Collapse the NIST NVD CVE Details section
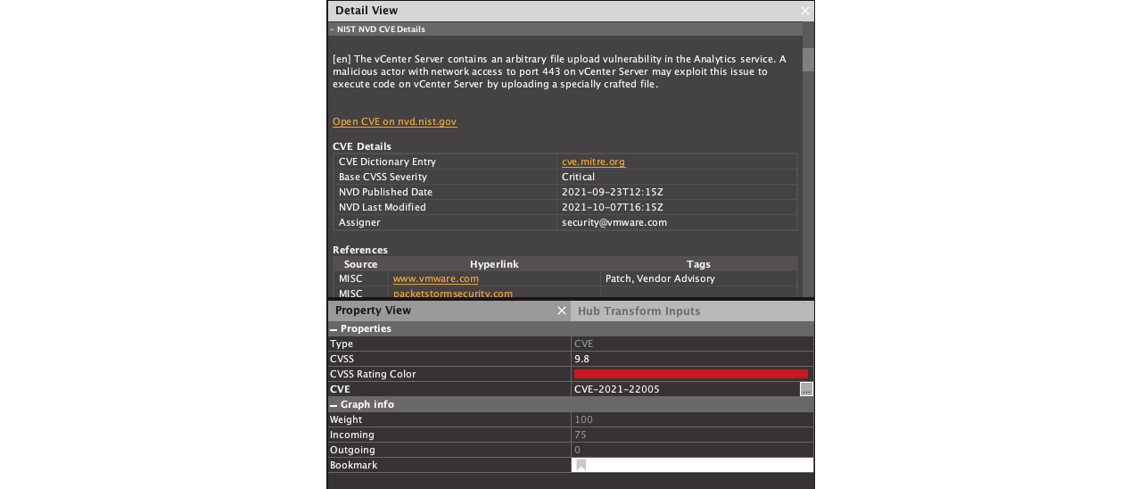The width and height of the screenshot is (1137, 489). click(332, 29)
